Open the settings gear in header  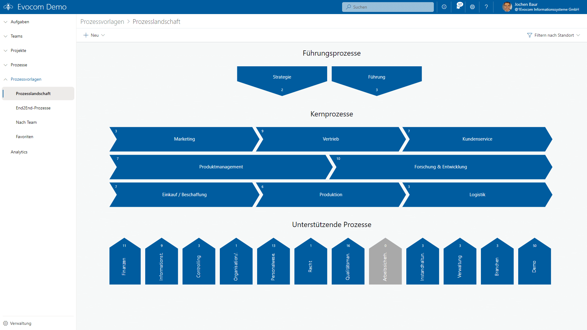pos(472,7)
